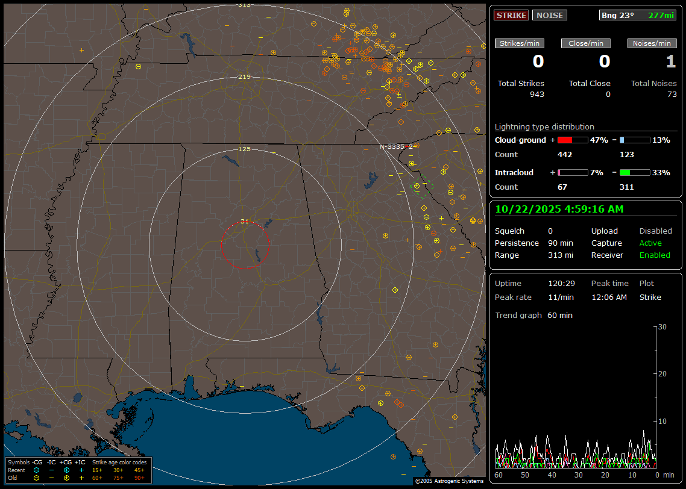Click the Old -IC yellow dash symbol
The image size is (686, 489).
point(51,478)
